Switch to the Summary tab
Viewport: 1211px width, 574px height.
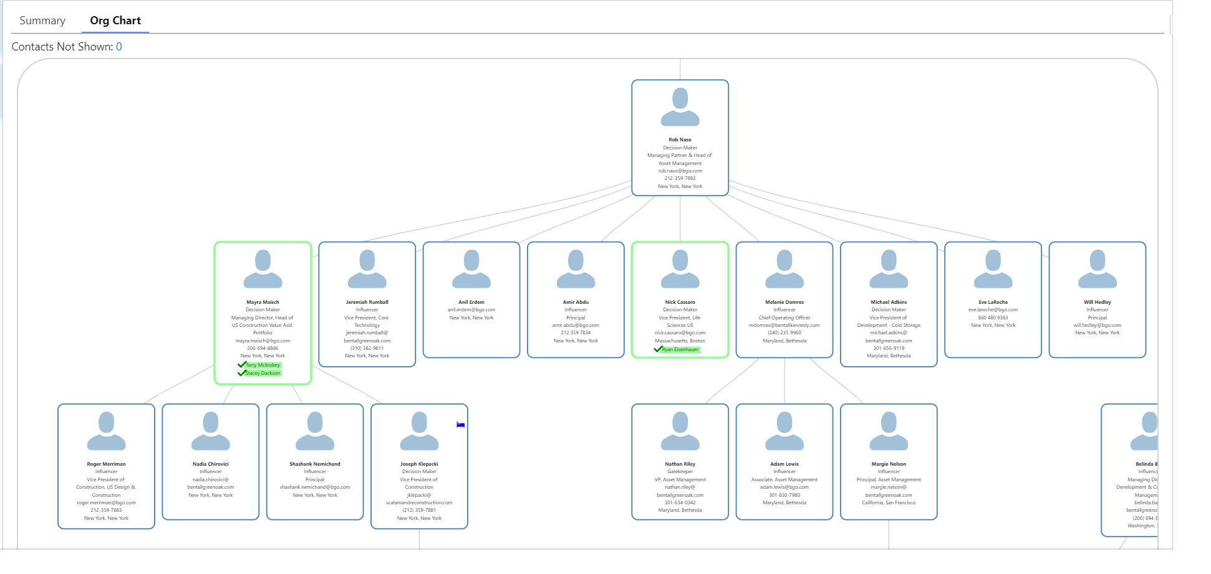42,21
